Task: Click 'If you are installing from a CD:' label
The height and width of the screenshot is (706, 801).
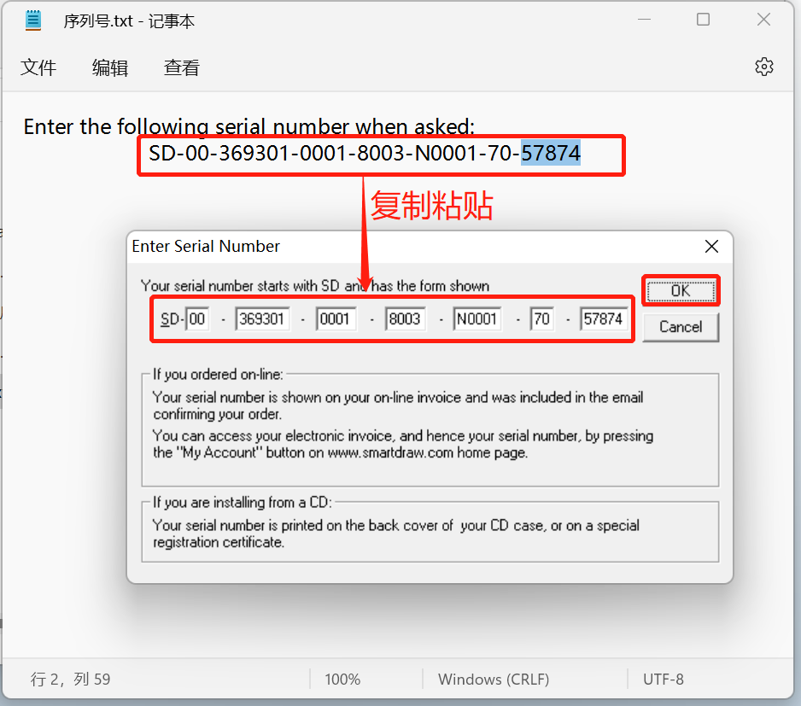Action: (x=243, y=502)
